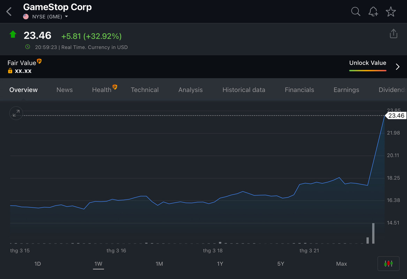This screenshot has height=279, width=407.
Task: Tap the Fair Value label
Action: 22,63
